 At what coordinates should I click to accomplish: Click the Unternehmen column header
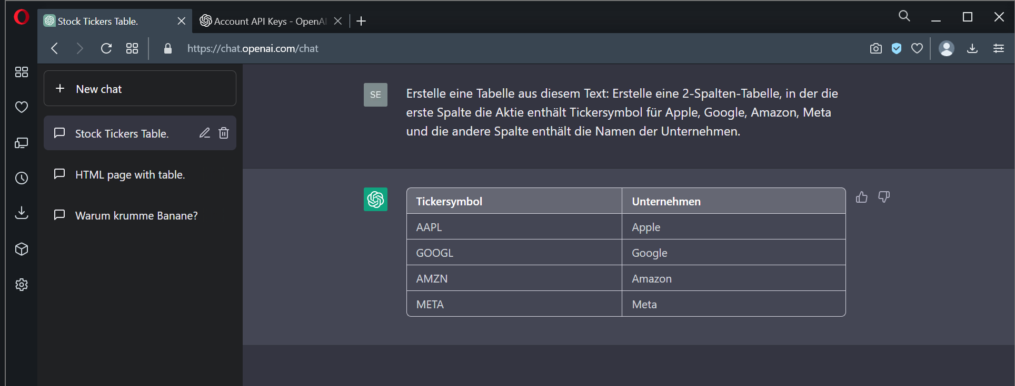point(734,201)
